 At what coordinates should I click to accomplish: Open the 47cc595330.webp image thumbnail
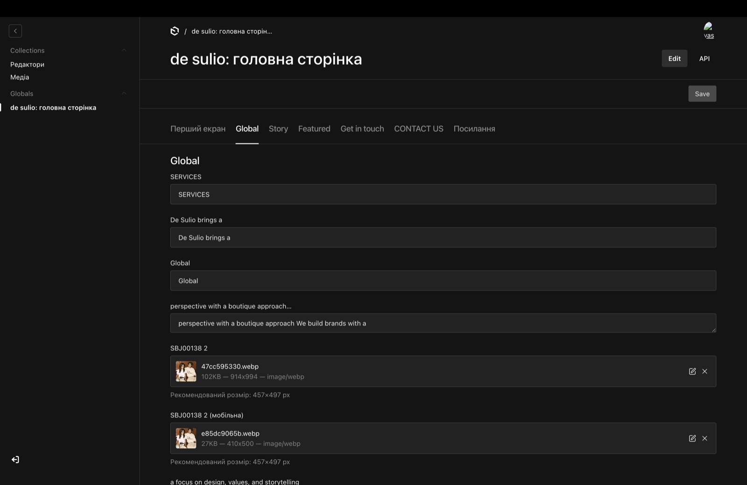click(186, 371)
